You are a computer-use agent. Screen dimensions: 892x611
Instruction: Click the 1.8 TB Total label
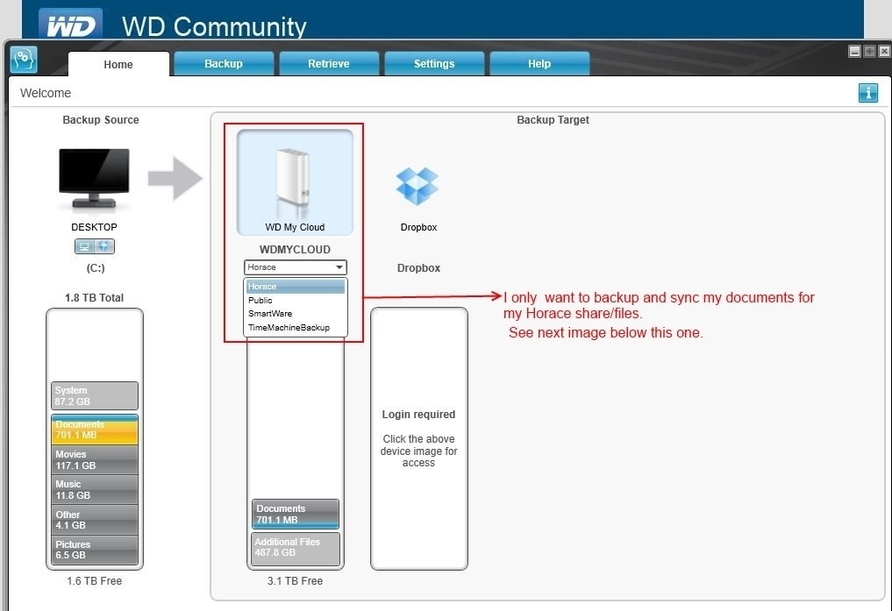(95, 298)
